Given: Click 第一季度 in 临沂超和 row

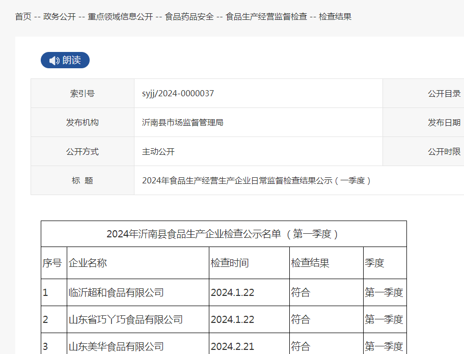Looking at the screenshot, I should pos(384,292).
